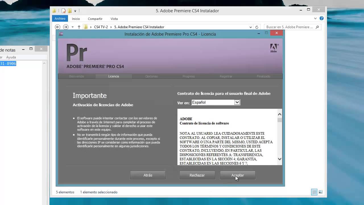The height and width of the screenshot is (205, 364).
Task: Open the Inicio ribbon tab in Explorer
Action: point(76,19)
